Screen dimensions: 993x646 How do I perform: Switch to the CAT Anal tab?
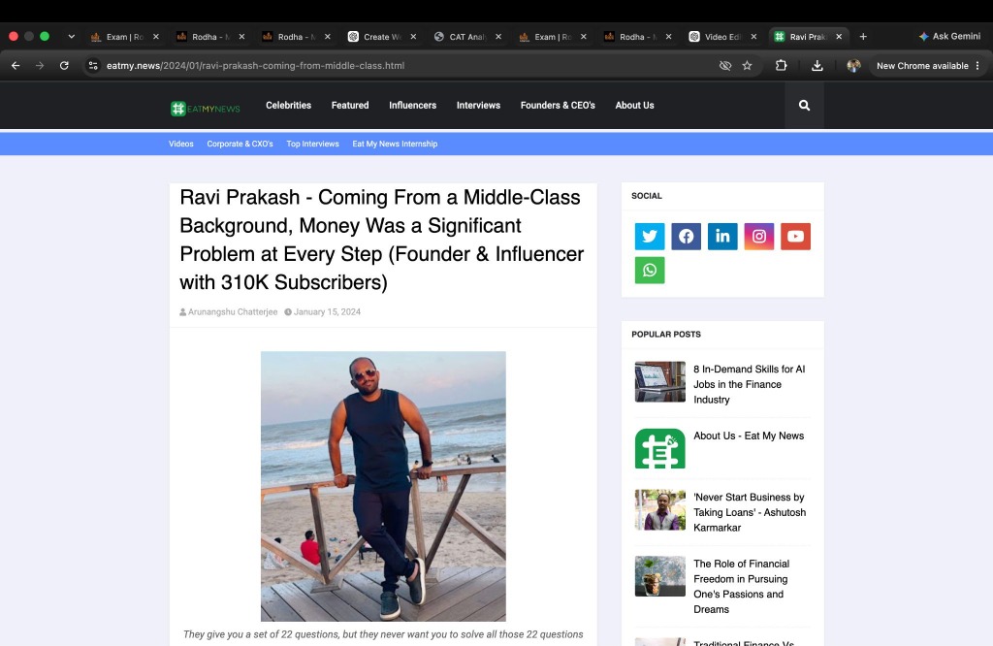click(468, 37)
